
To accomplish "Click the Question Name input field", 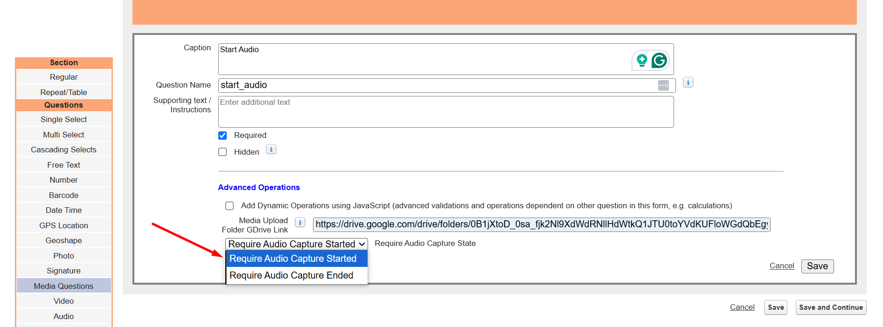I will [447, 85].
